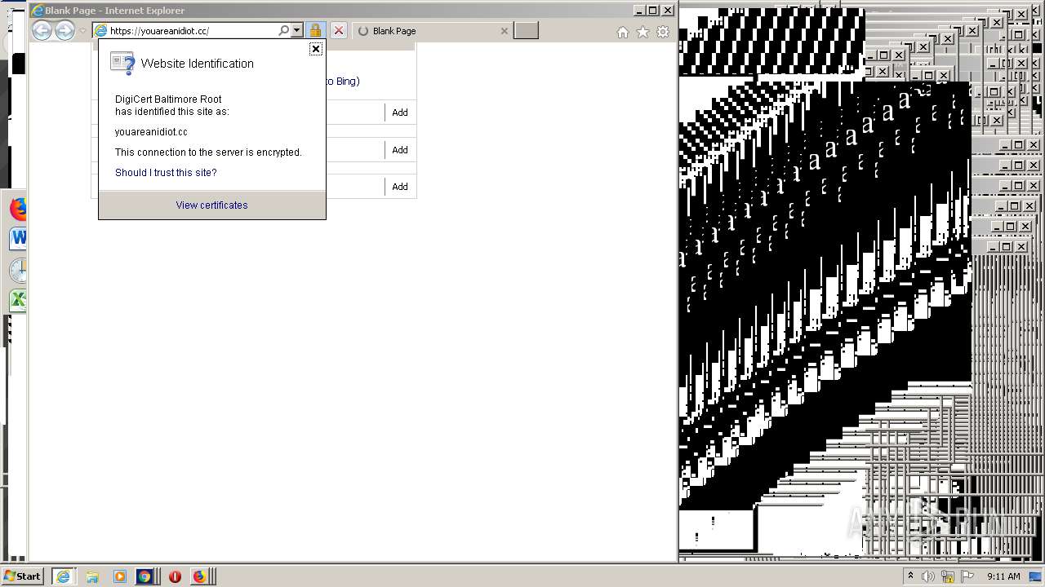The image size is (1045, 587).
Task: Click the 'youareanidiot.cc' identified site text
Action: click(x=151, y=132)
